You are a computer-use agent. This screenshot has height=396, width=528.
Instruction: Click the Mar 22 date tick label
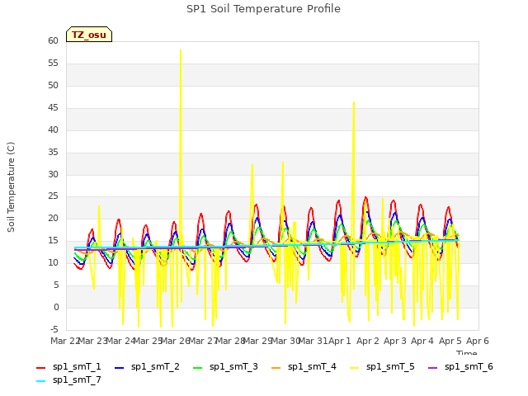click(x=65, y=341)
